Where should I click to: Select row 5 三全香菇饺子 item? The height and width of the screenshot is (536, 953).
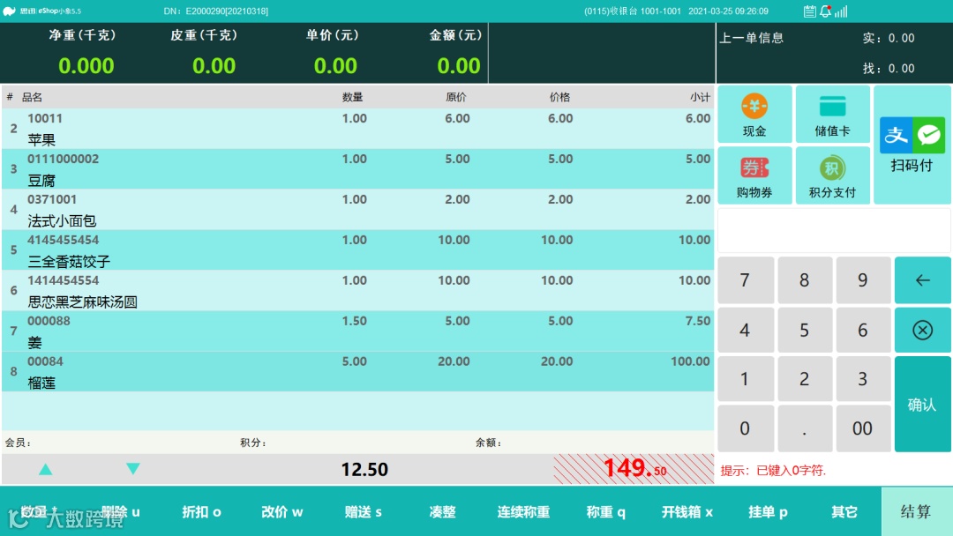pos(358,250)
